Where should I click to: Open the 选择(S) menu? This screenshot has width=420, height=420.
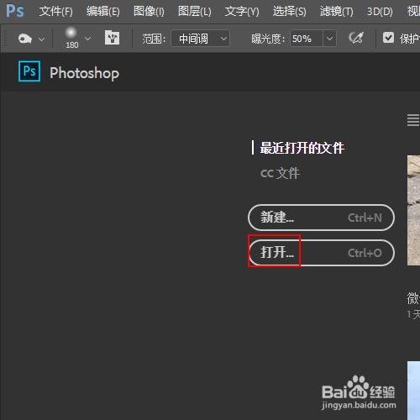(290, 12)
